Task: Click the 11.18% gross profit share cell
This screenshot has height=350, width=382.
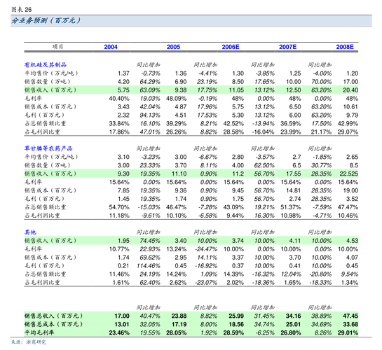Action: point(119,216)
